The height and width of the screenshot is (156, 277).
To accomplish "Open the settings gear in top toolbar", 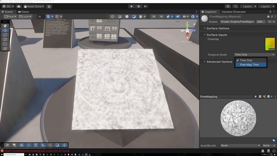I will pos(49,6).
